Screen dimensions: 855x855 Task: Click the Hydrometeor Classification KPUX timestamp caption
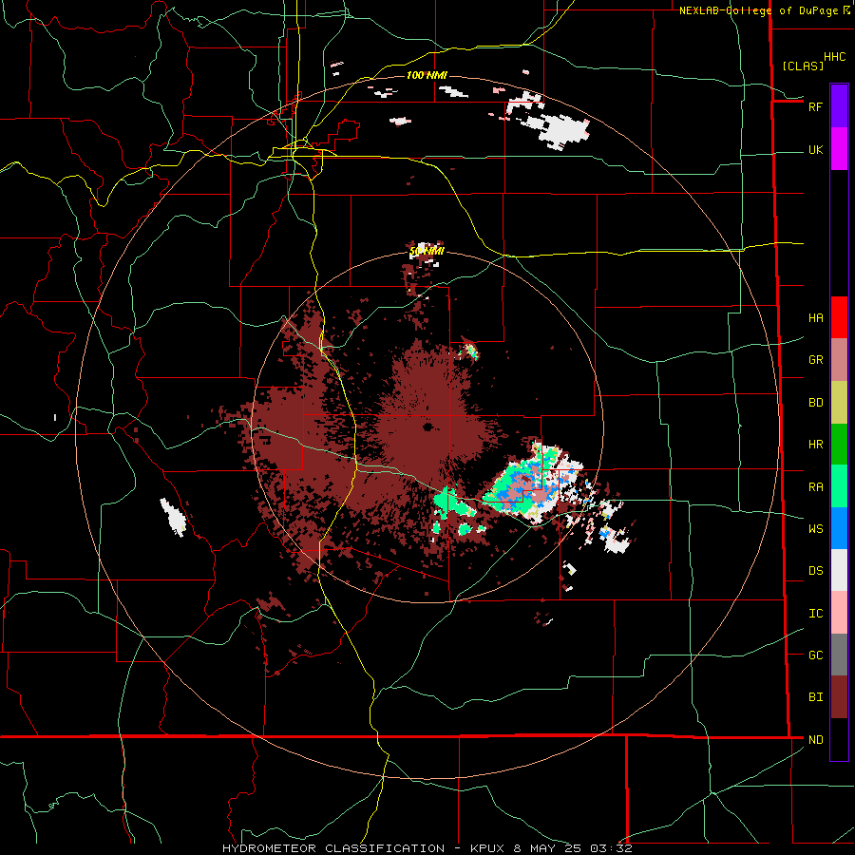427,848
